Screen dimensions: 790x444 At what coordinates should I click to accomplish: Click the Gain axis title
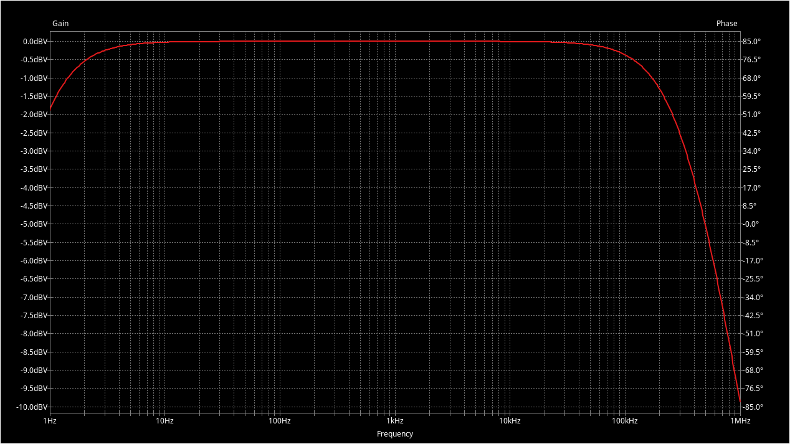pyautogui.click(x=60, y=24)
